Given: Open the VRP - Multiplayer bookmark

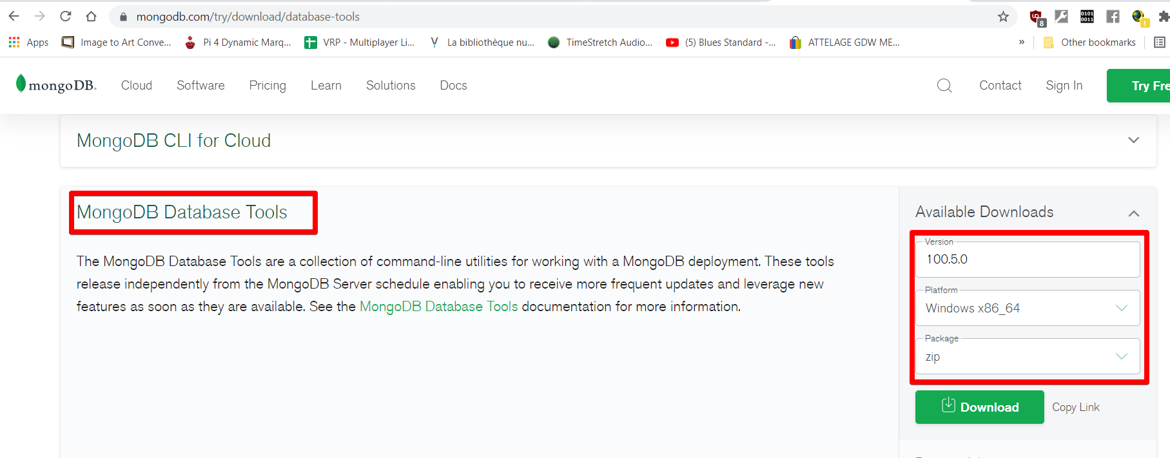Looking at the screenshot, I should click(360, 43).
